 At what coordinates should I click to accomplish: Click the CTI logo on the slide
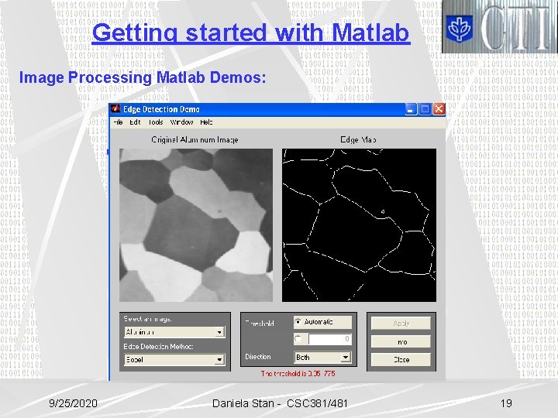click(500, 26)
